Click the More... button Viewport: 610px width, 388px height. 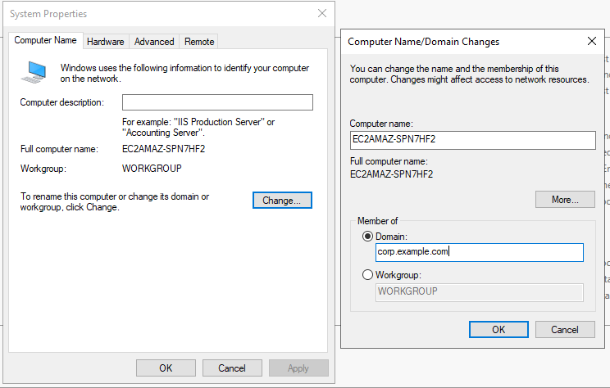[x=565, y=199]
